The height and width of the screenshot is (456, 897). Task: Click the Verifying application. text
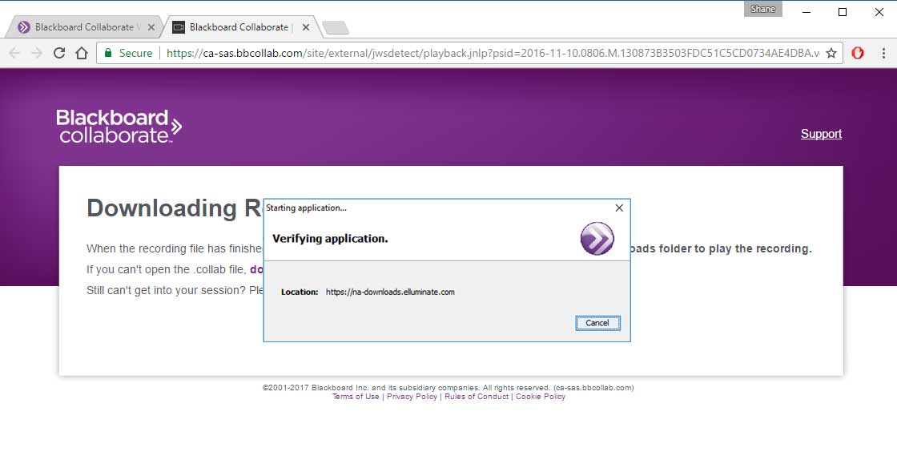coord(330,239)
